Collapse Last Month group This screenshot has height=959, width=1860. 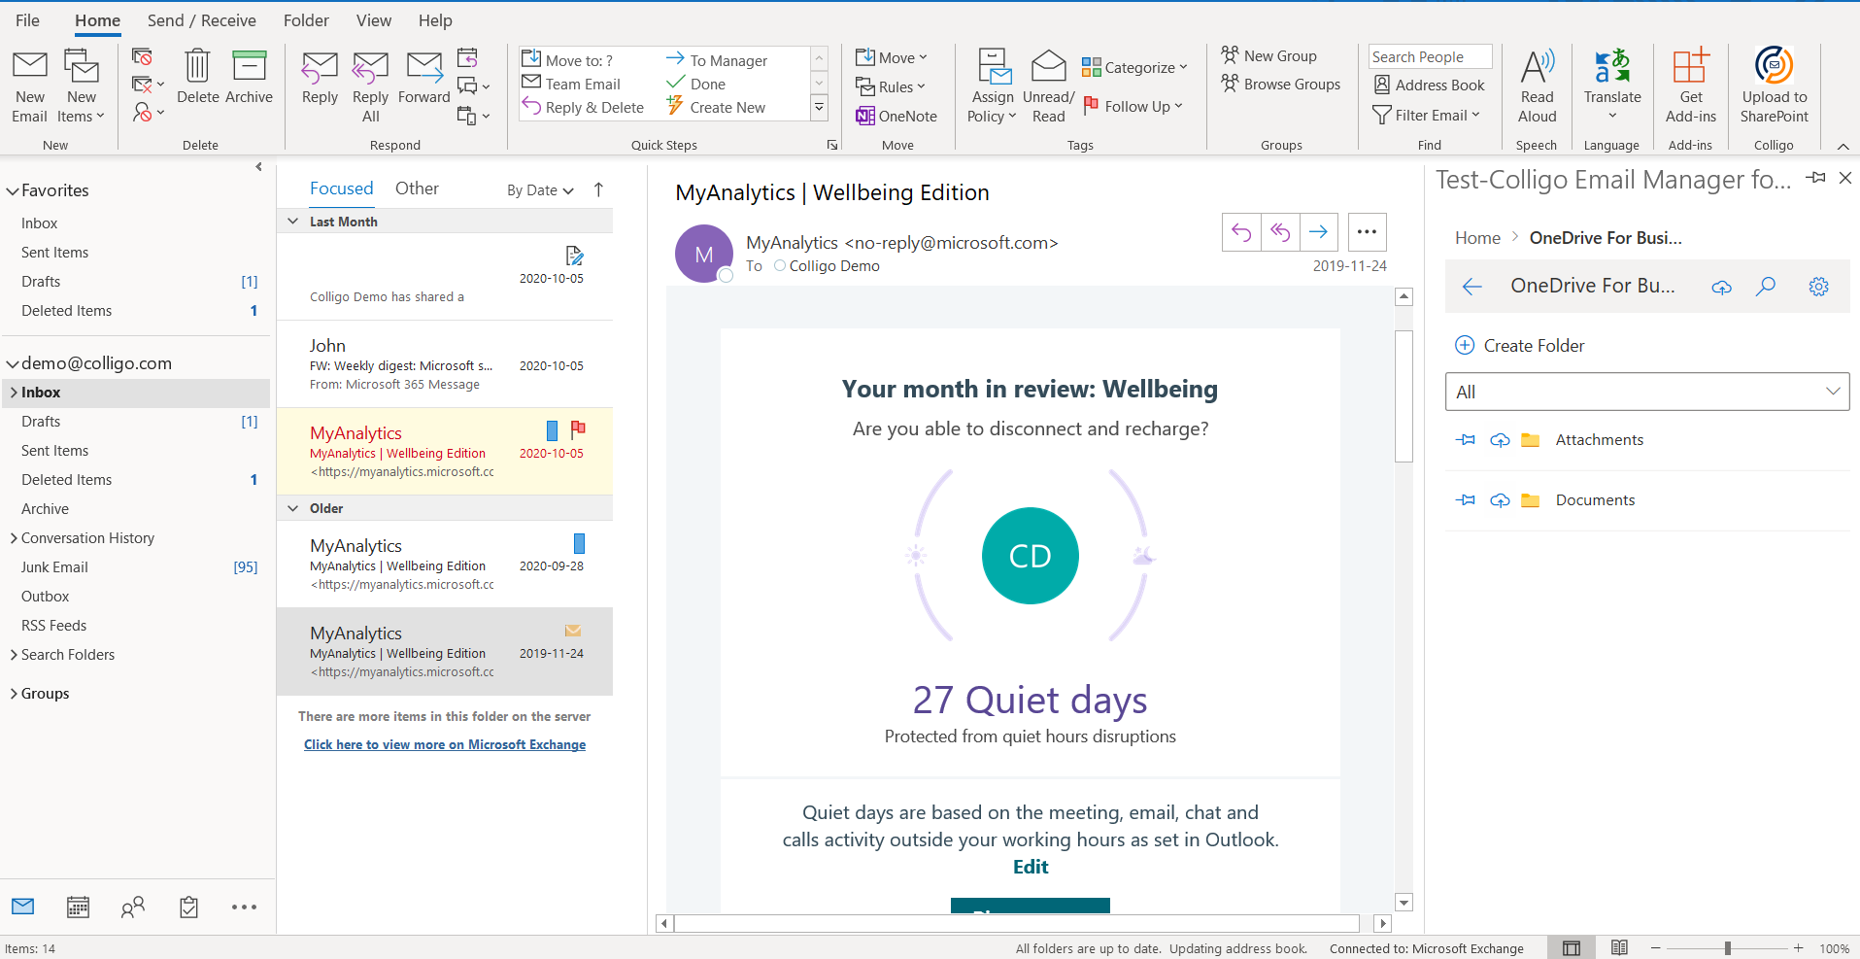pos(292,222)
